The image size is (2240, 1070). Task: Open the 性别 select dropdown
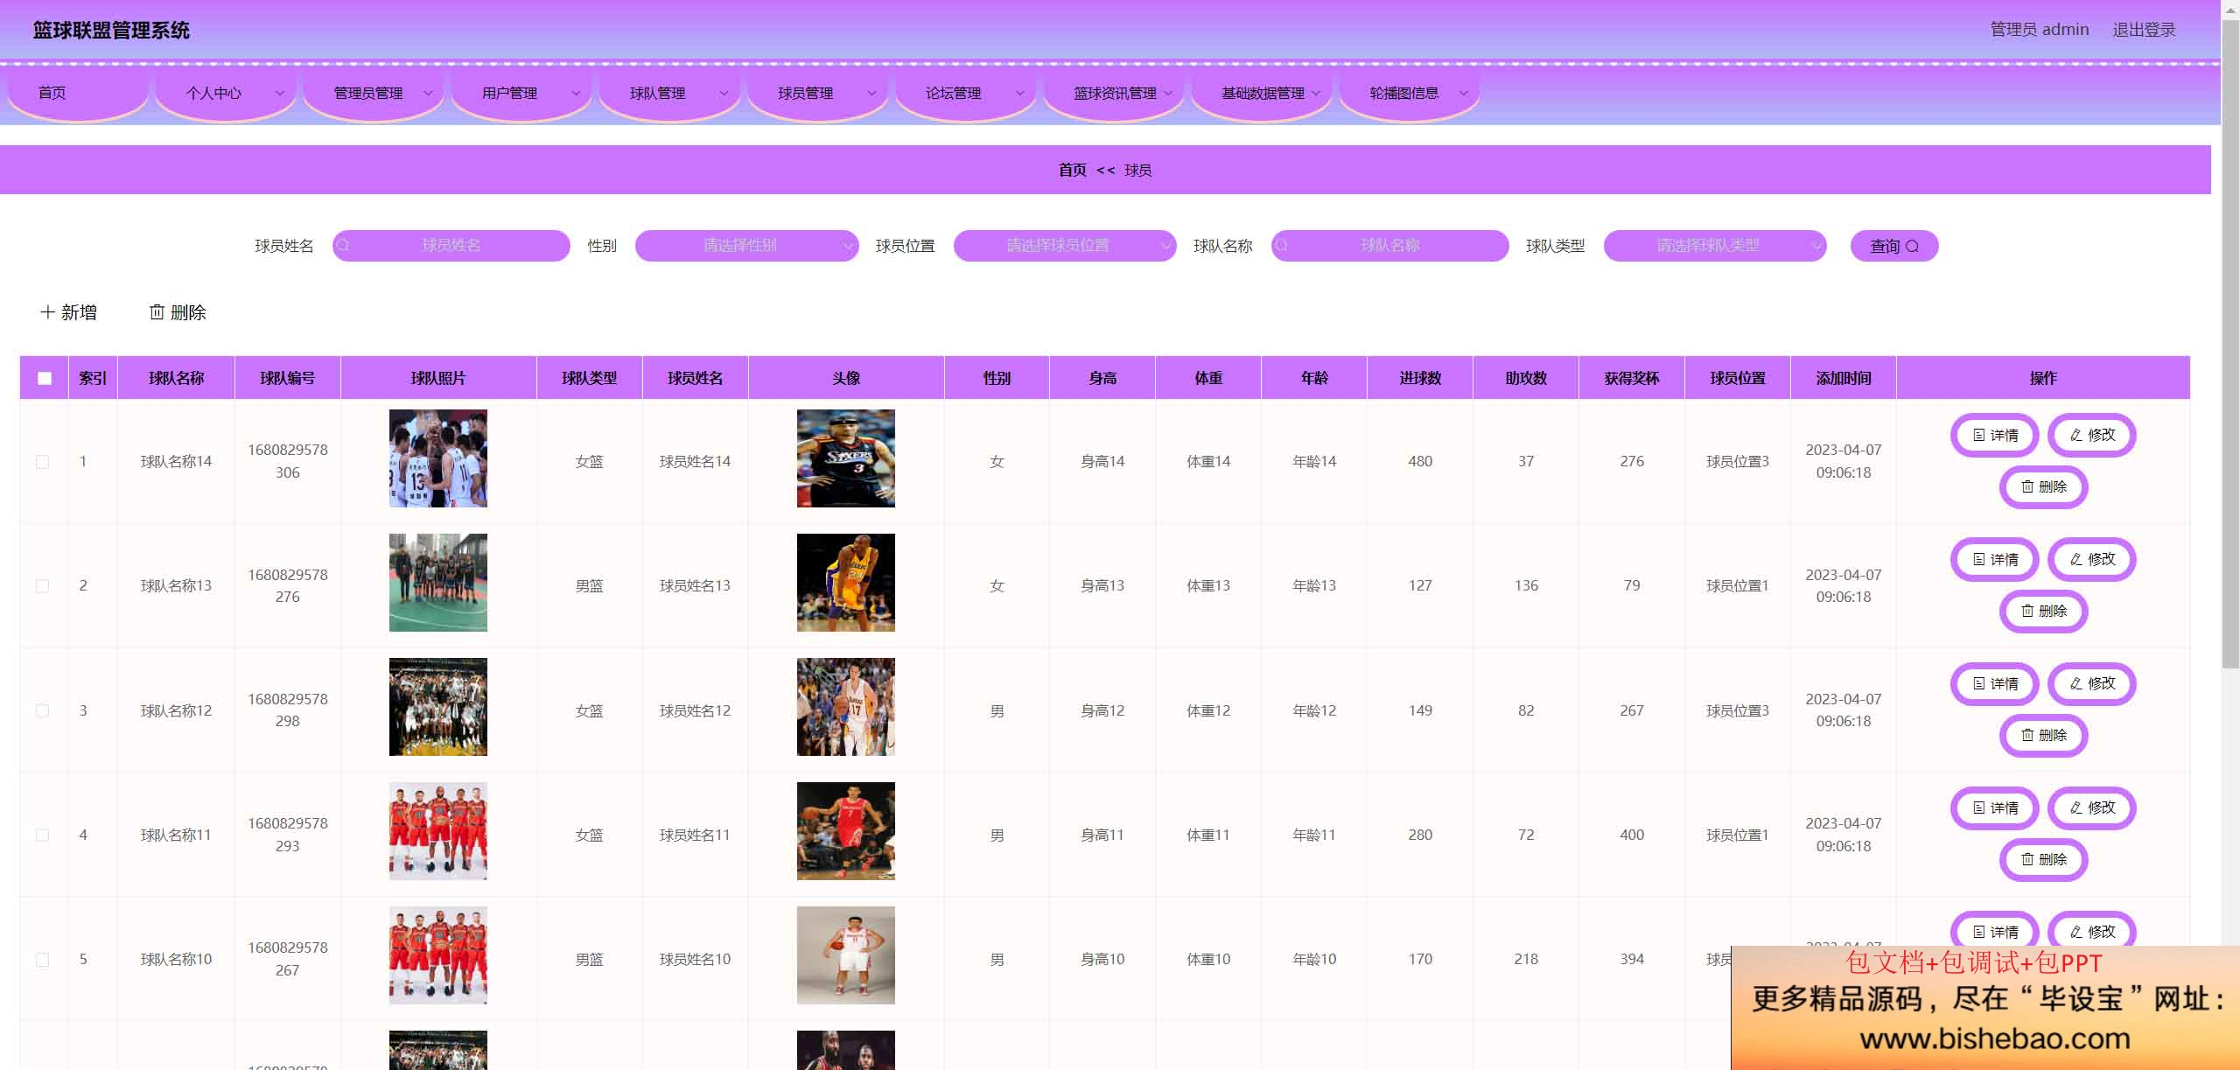[746, 246]
